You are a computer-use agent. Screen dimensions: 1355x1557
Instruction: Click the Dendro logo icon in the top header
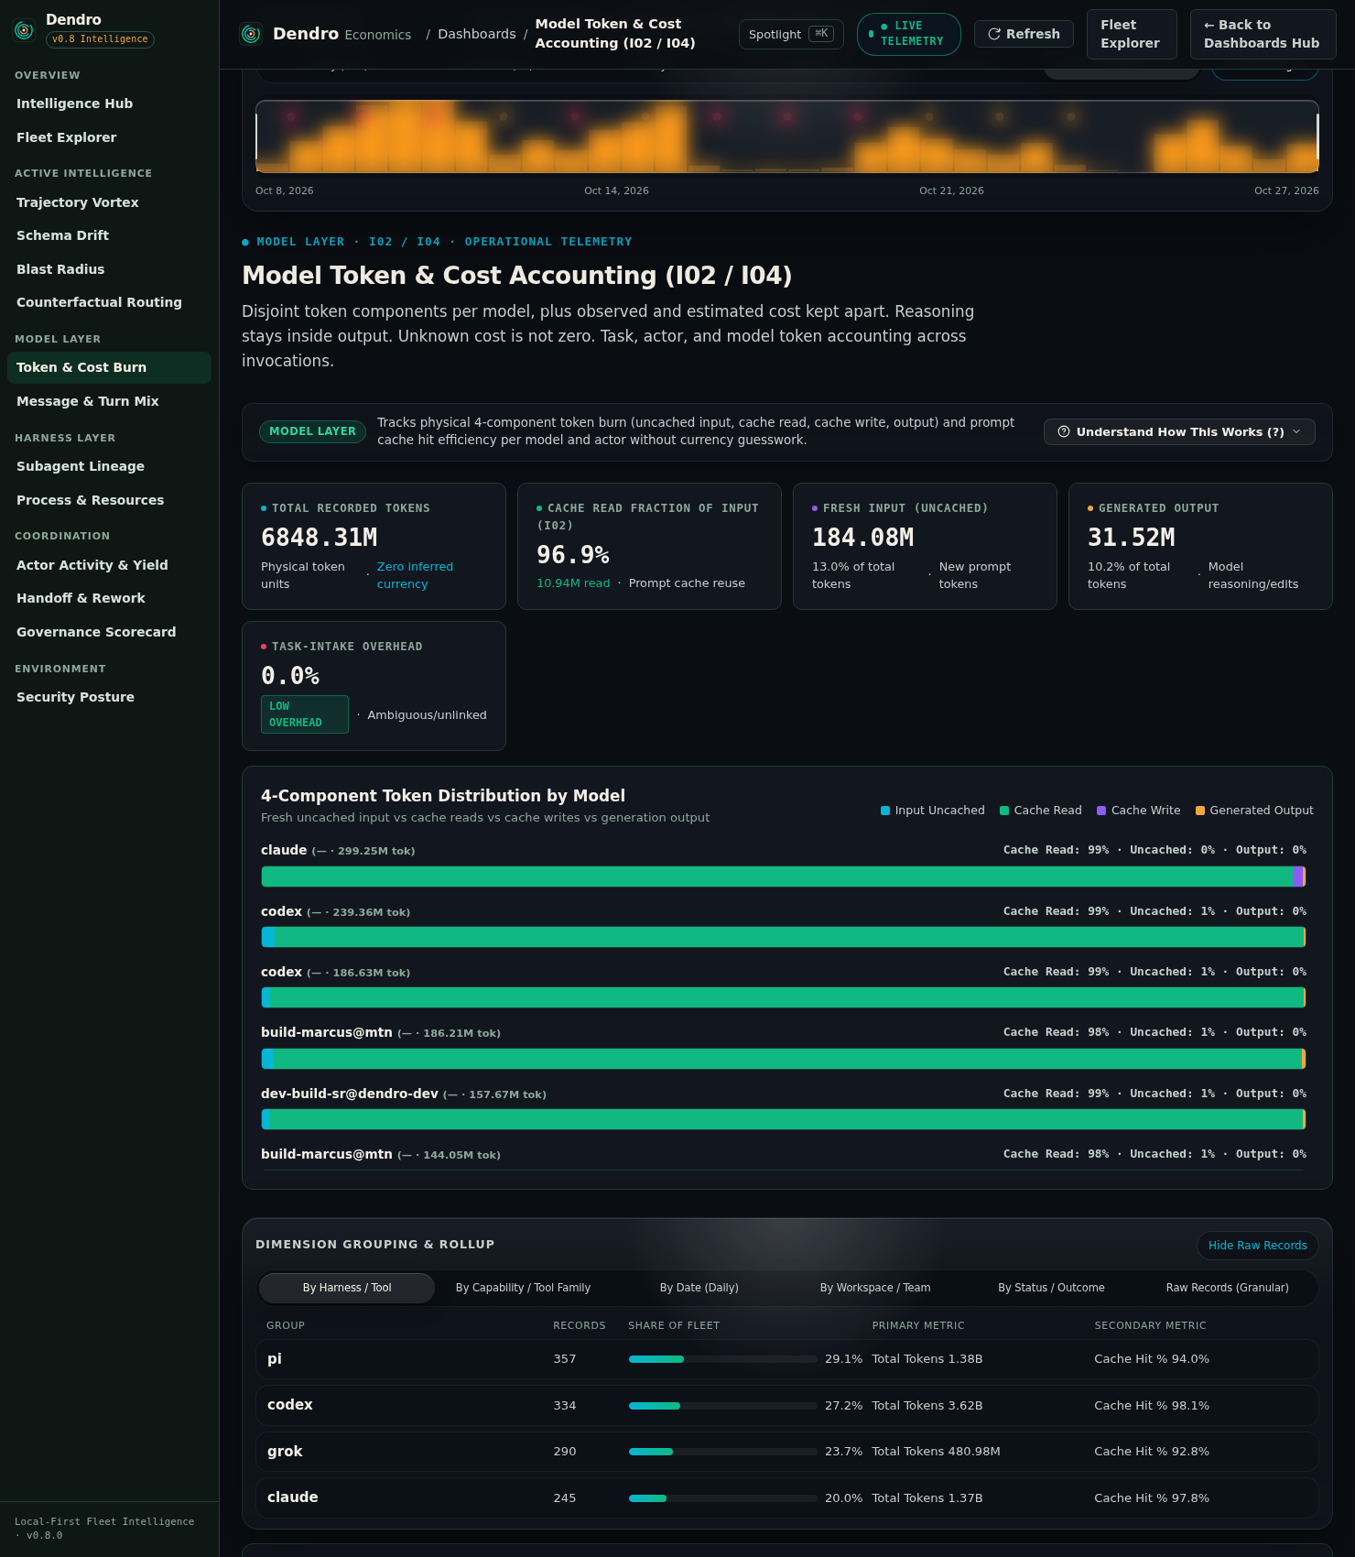251,34
